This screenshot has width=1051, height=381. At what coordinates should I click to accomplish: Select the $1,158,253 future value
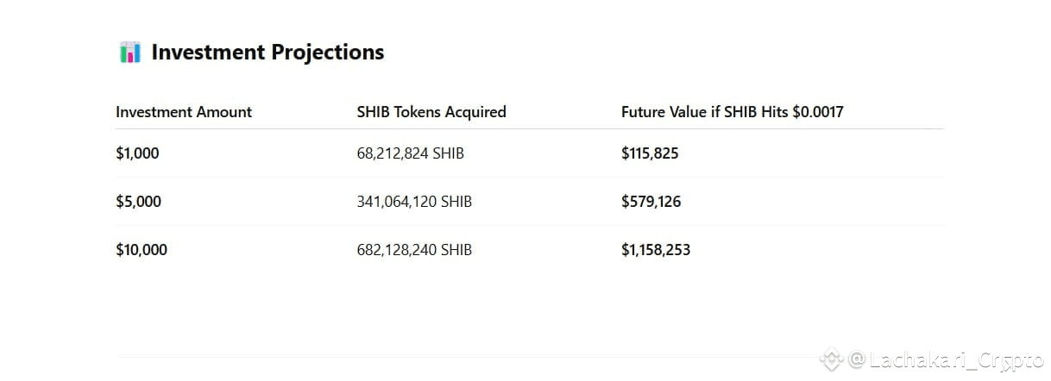656,250
